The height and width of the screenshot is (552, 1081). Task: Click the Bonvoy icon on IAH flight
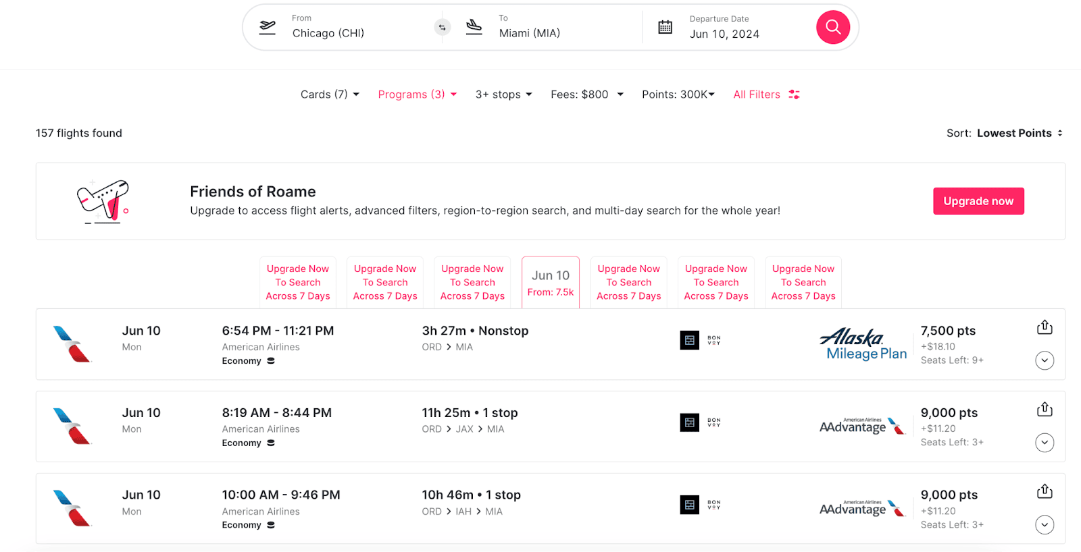[714, 505]
